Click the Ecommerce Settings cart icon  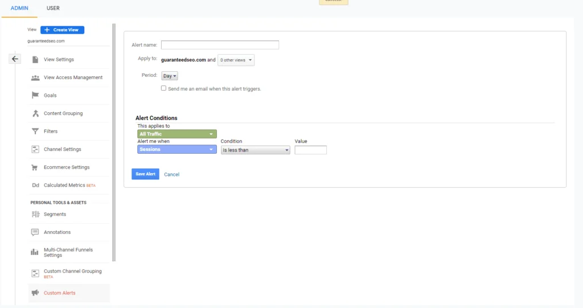coord(35,167)
